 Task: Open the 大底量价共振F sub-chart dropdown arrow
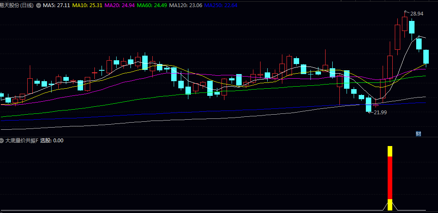coord(2,141)
